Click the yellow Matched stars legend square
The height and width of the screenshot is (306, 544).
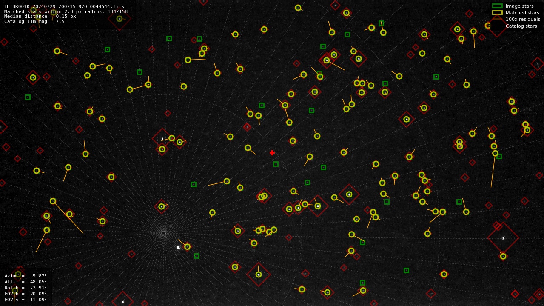point(497,13)
